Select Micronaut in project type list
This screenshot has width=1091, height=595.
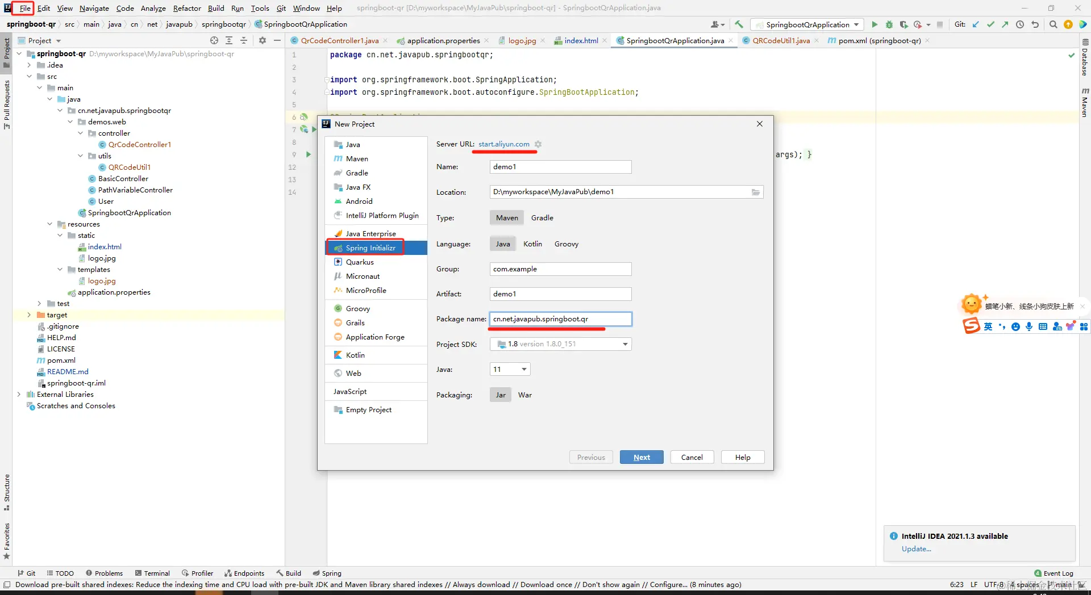point(376,276)
